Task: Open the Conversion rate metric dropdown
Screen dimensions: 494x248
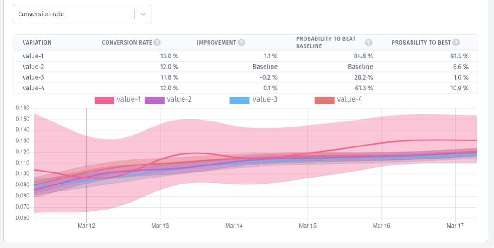Action: [x=74, y=14]
